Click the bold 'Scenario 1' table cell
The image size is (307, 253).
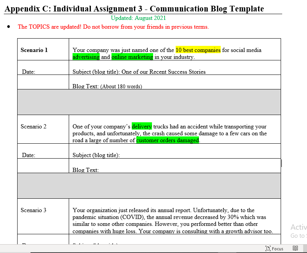(34, 50)
